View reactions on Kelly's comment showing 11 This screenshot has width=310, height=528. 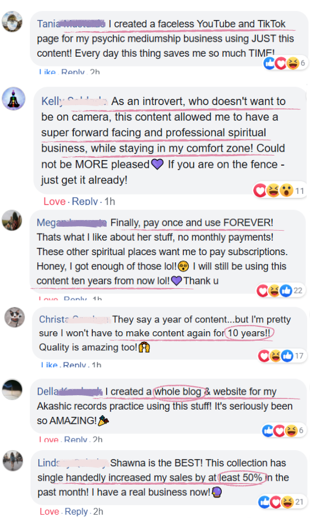(x=279, y=191)
